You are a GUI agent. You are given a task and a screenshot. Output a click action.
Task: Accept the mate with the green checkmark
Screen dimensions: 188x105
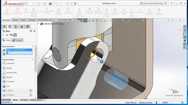point(3,35)
